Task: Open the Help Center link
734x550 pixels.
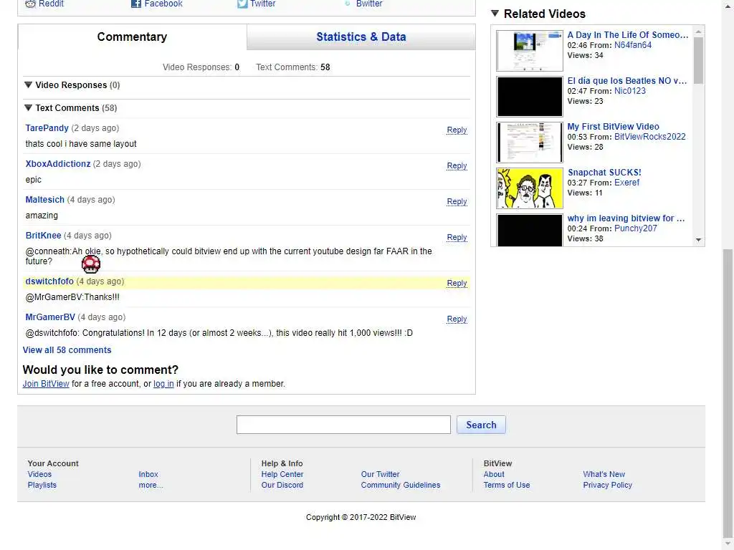Action: coord(282,474)
